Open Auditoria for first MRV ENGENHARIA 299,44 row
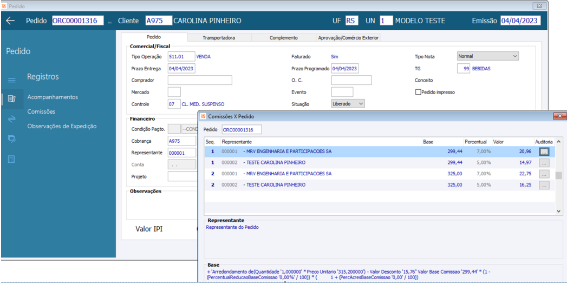 point(544,152)
